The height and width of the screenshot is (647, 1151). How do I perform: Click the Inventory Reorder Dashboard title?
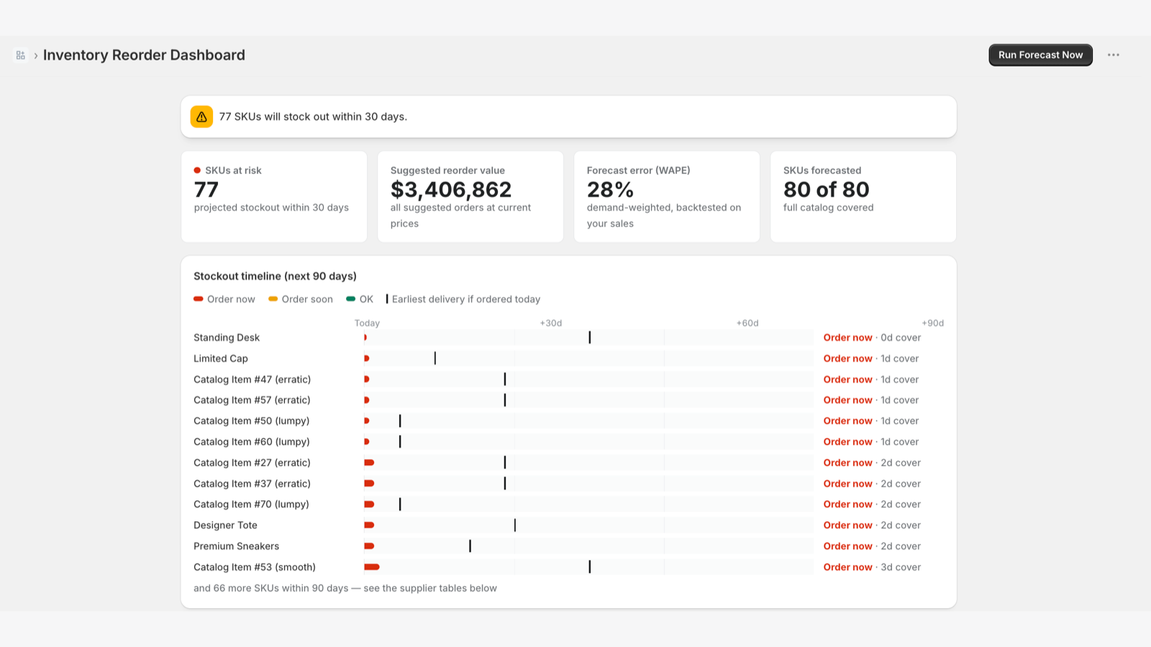tap(144, 55)
